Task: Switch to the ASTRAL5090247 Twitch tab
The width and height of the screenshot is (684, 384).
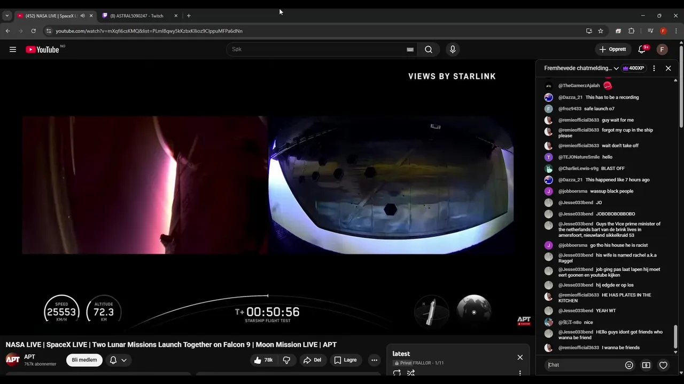Action: (137, 15)
